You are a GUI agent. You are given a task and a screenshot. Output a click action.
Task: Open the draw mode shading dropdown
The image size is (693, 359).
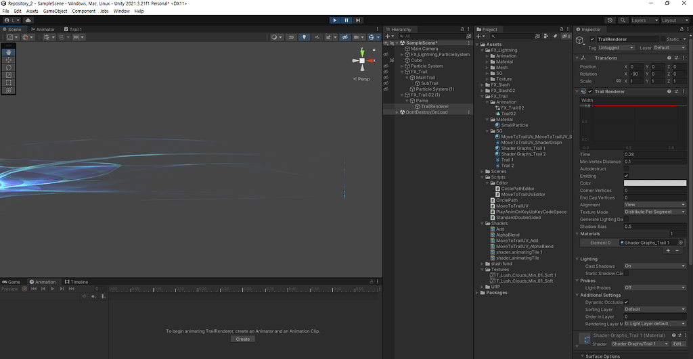pyautogui.click(x=277, y=37)
